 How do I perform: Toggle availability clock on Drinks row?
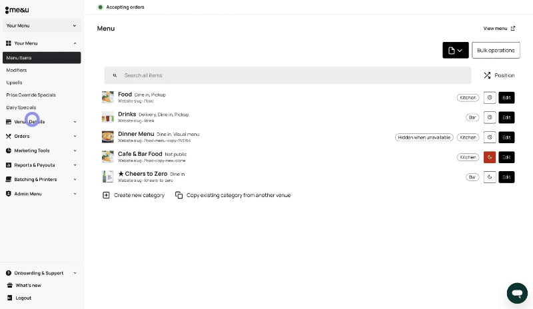(490, 118)
